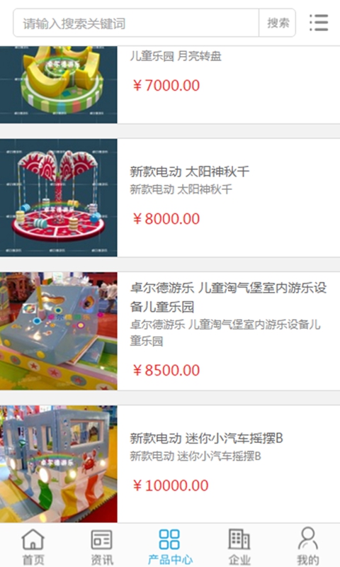
Task: Open 卓尔德游乐 儿童淘气堡 product title
Action: pos(228,297)
